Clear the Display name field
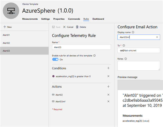 (x=157, y=37)
